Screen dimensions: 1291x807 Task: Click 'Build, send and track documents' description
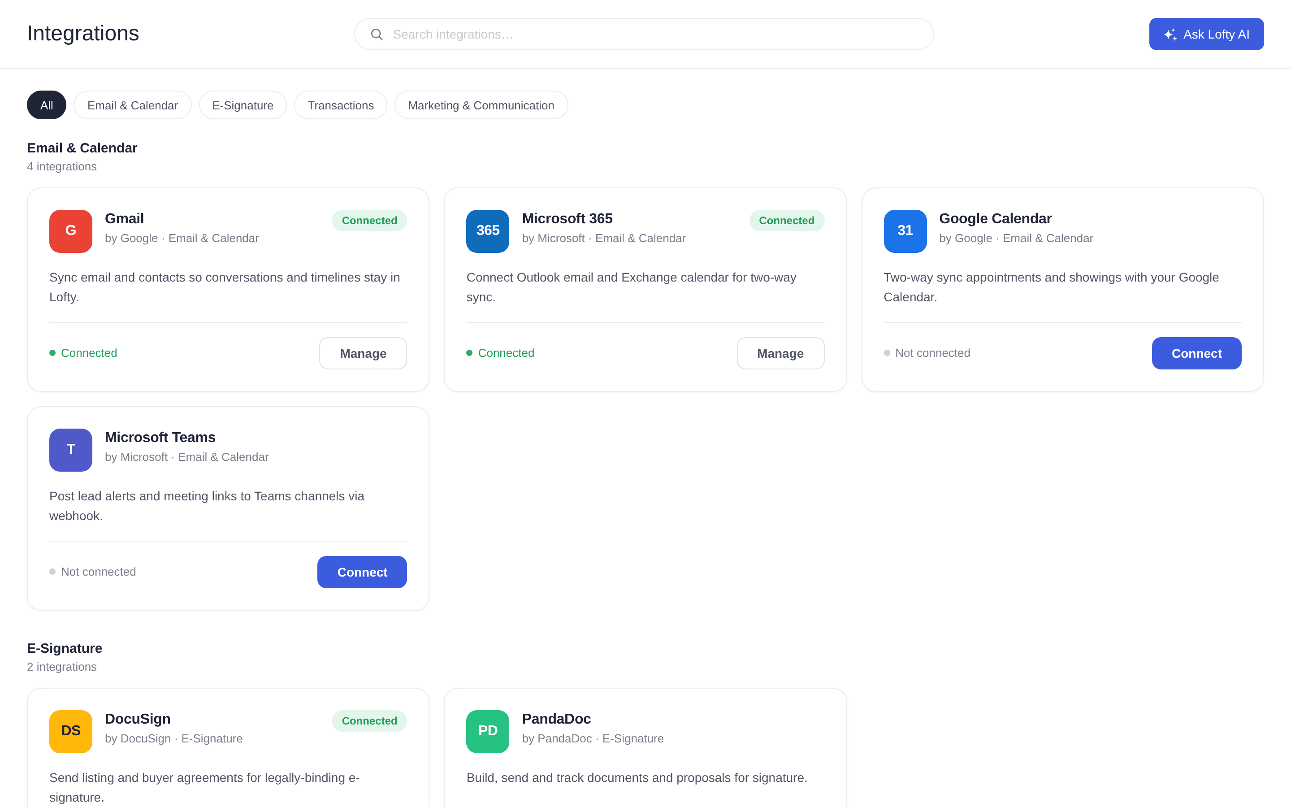tap(637, 778)
